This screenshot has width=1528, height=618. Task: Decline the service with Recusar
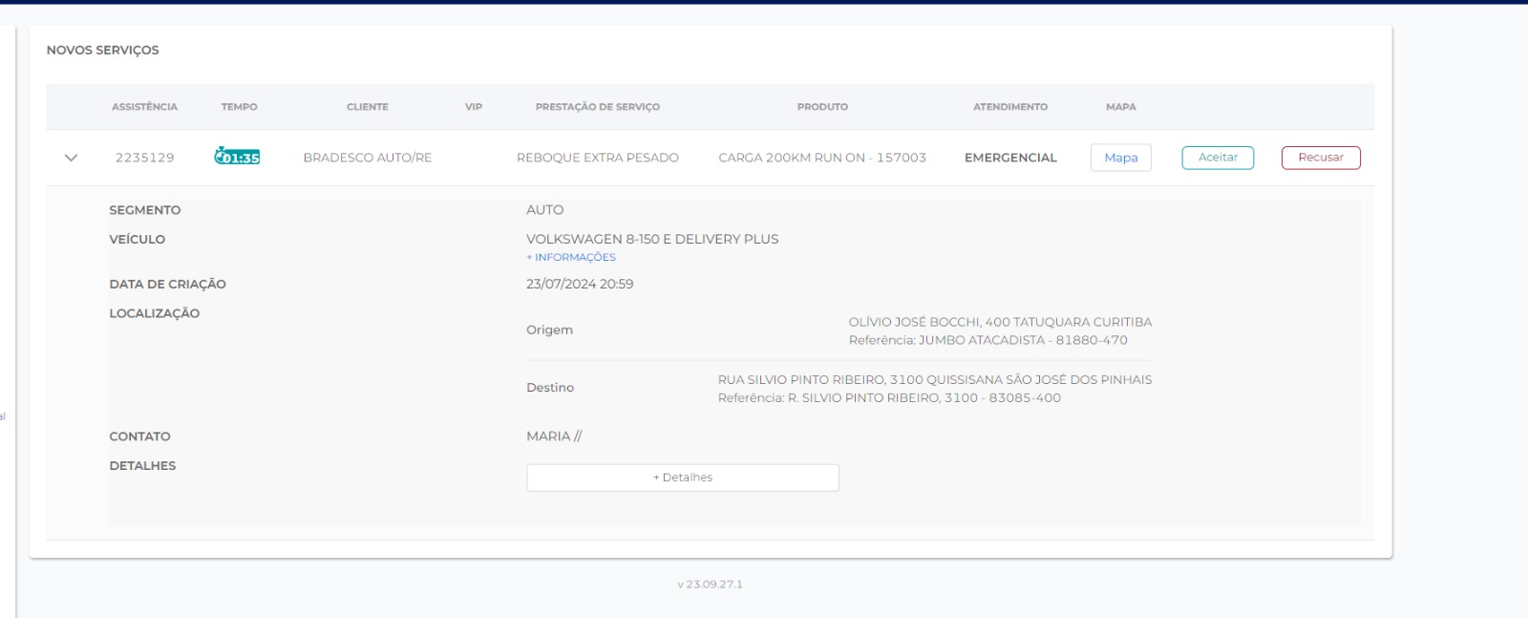click(1321, 158)
